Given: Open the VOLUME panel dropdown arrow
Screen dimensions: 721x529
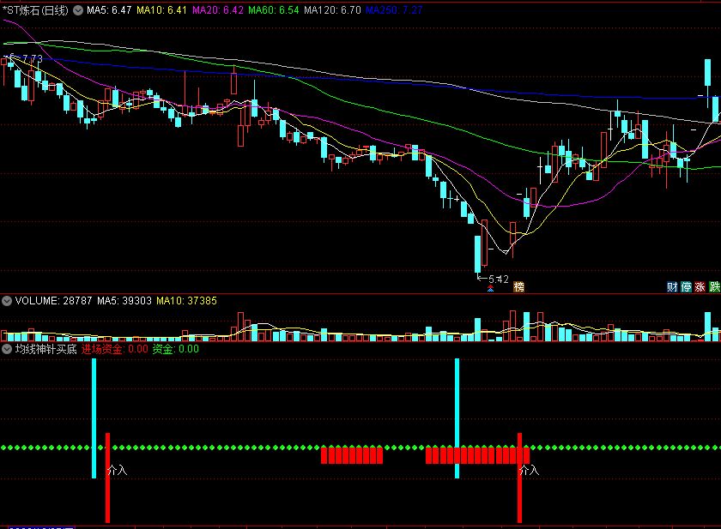Looking at the screenshot, I should coord(7,301).
